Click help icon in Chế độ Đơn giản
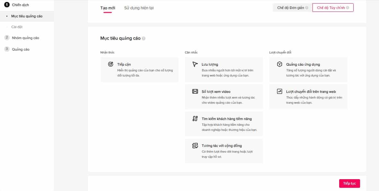This screenshot has height=191, width=379. pos(307,8)
